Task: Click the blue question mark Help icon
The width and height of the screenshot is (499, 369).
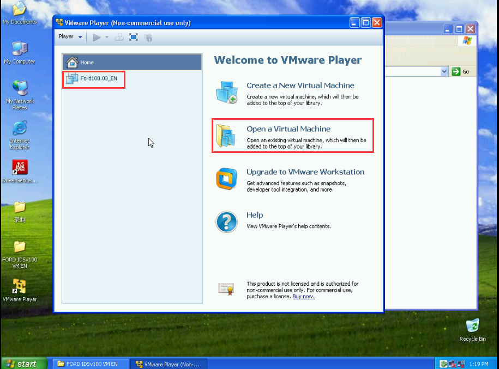Action: (x=226, y=222)
